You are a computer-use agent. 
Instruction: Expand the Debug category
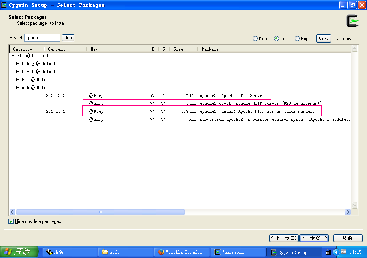pos(18,63)
